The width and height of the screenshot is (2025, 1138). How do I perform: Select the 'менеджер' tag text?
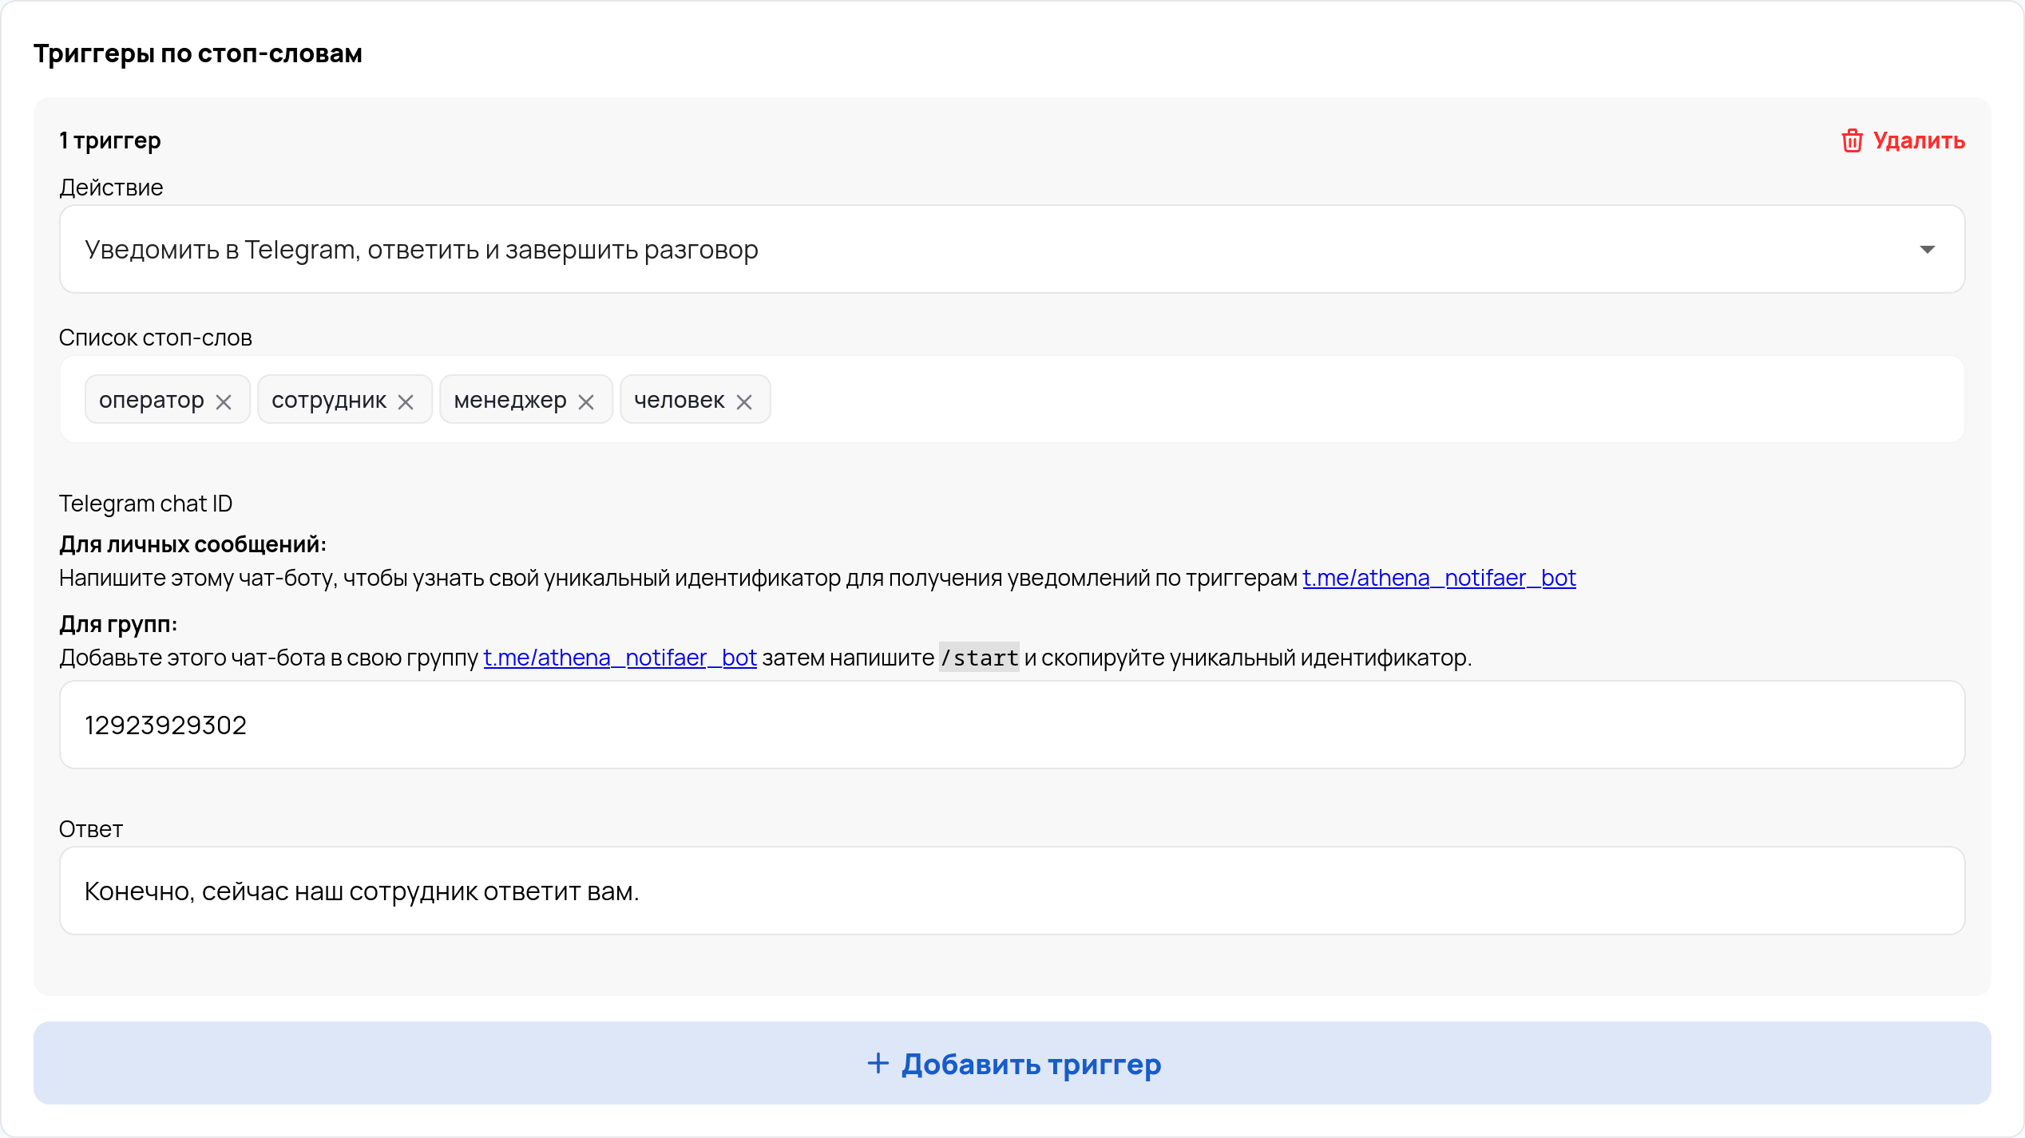tap(510, 400)
